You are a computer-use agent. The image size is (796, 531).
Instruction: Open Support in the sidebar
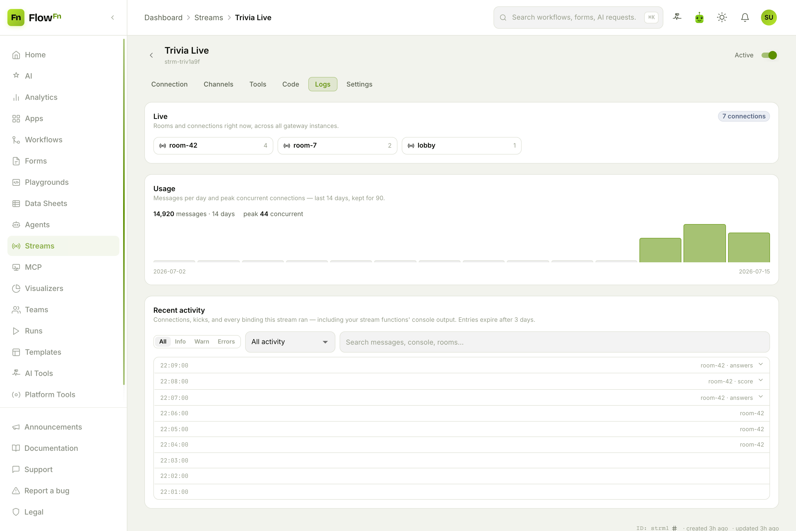pyautogui.click(x=63, y=469)
